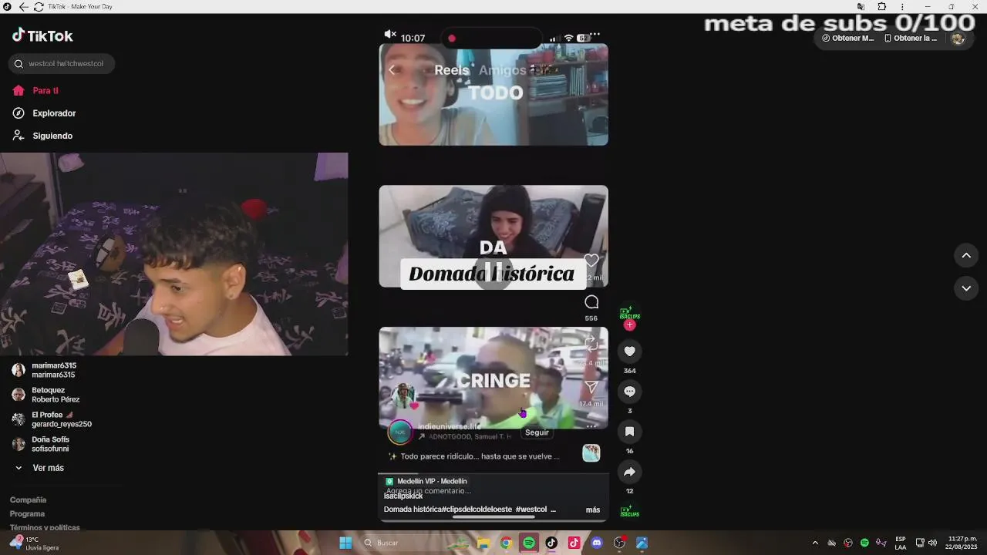Unmute the video with the speaker icon
Image resolution: width=987 pixels, height=555 pixels.
click(390, 35)
